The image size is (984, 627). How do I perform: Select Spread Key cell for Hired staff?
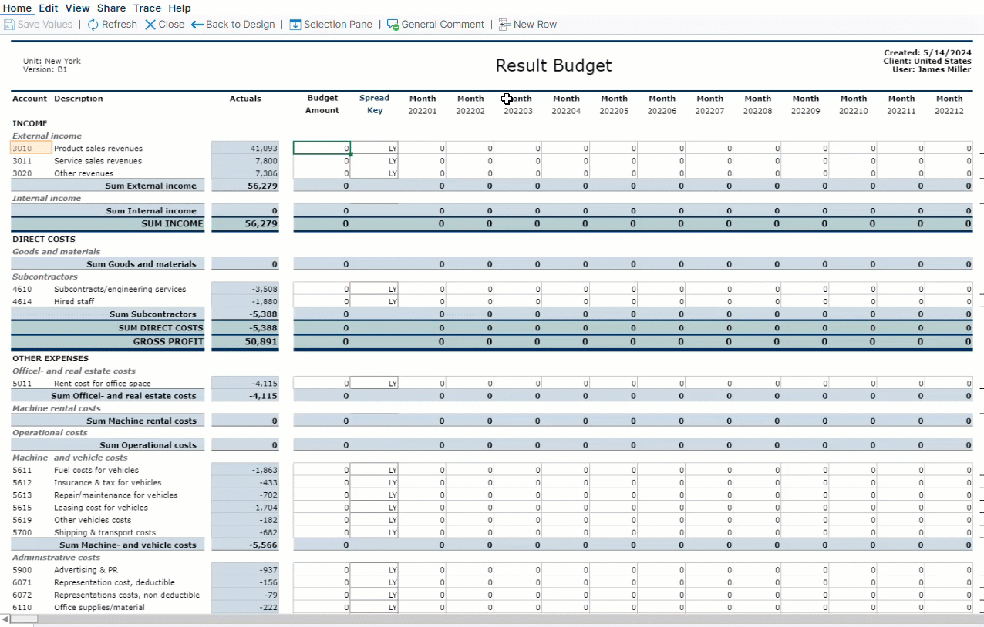point(374,302)
